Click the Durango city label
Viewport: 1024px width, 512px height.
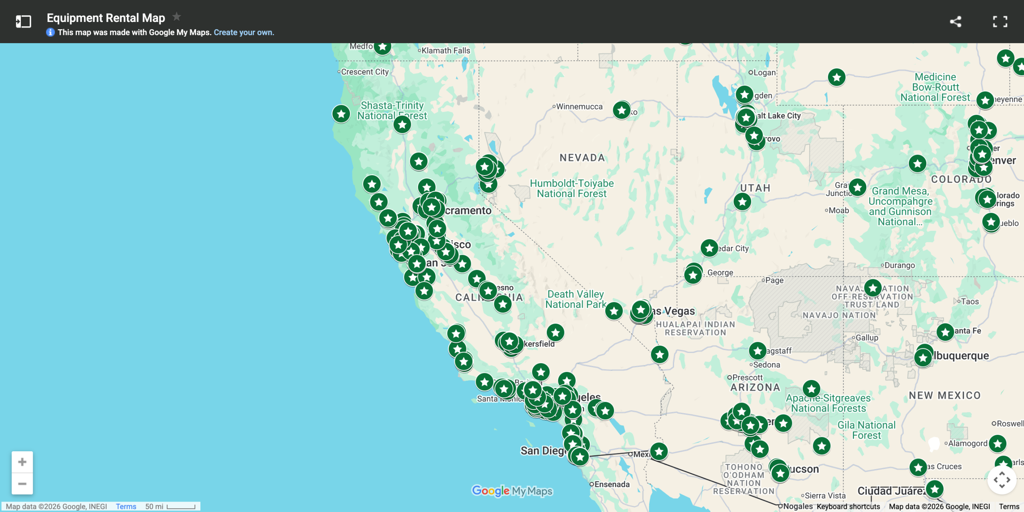click(x=900, y=265)
